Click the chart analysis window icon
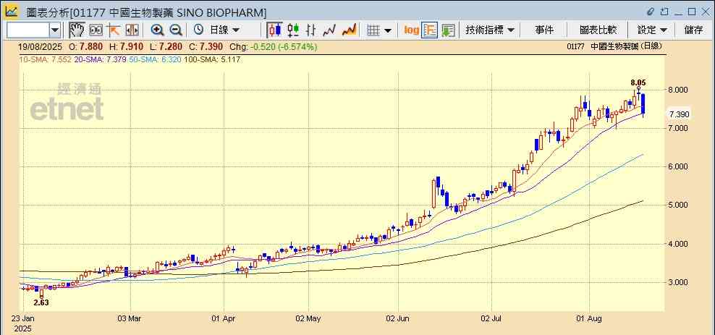This screenshot has height=335, width=715. [x=12, y=11]
